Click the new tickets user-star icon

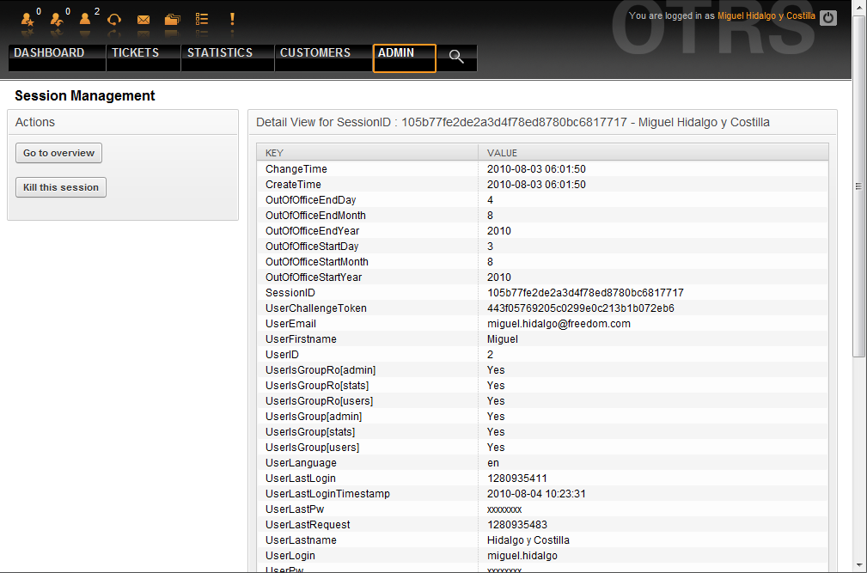[27, 19]
